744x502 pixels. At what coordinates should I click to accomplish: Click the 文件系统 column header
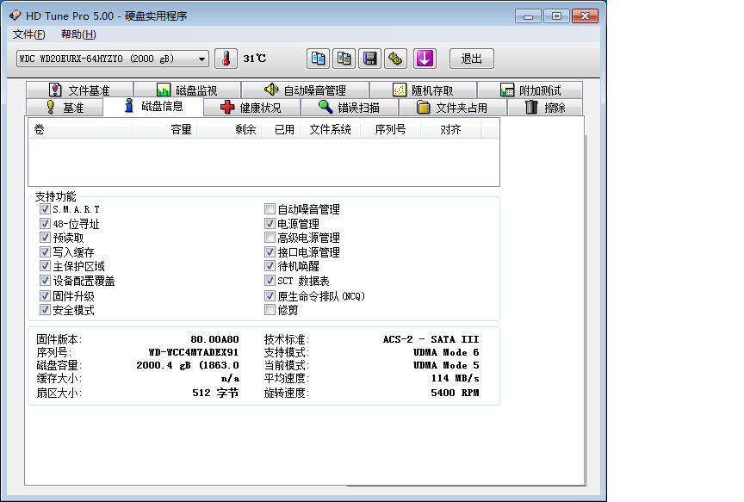[331, 129]
